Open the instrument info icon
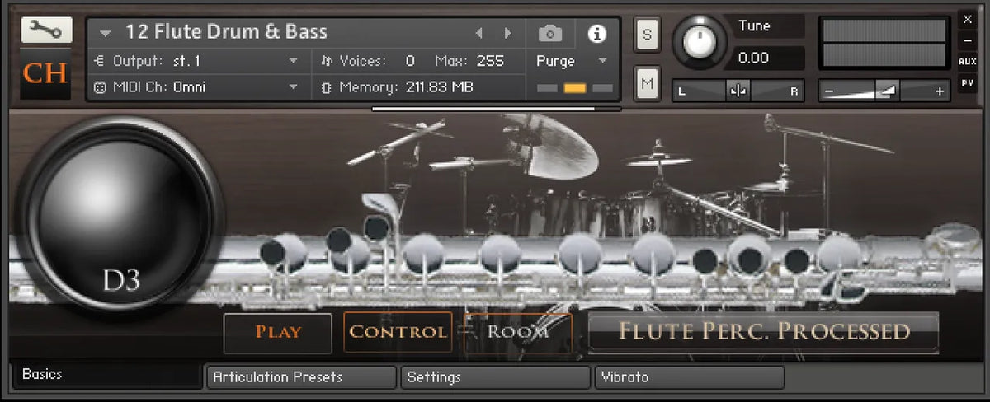This screenshot has width=990, height=402. click(596, 34)
